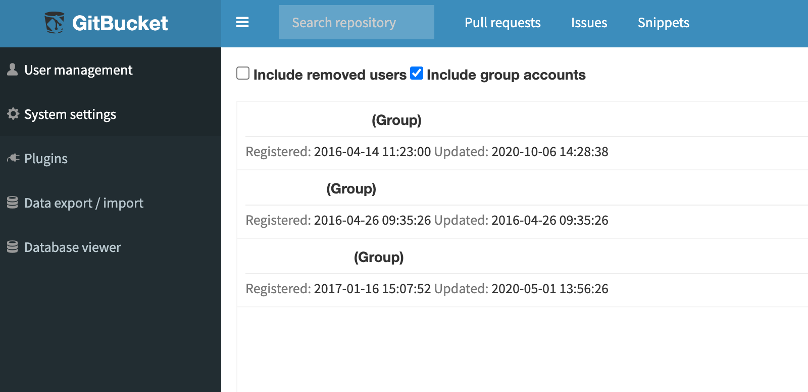Click the GitBucket bucket logo icon
The image size is (808, 392).
pyautogui.click(x=55, y=22)
